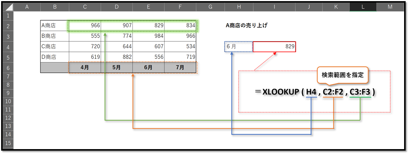Viewport: 409px width, 154px height.
Task: Select cell with value 556
Action: [148, 57]
